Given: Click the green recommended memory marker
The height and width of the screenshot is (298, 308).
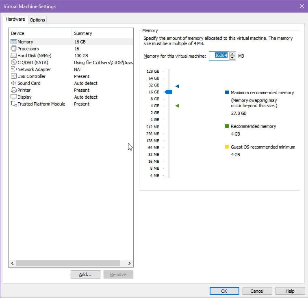Looking at the screenshot, I should coord(177,106).
